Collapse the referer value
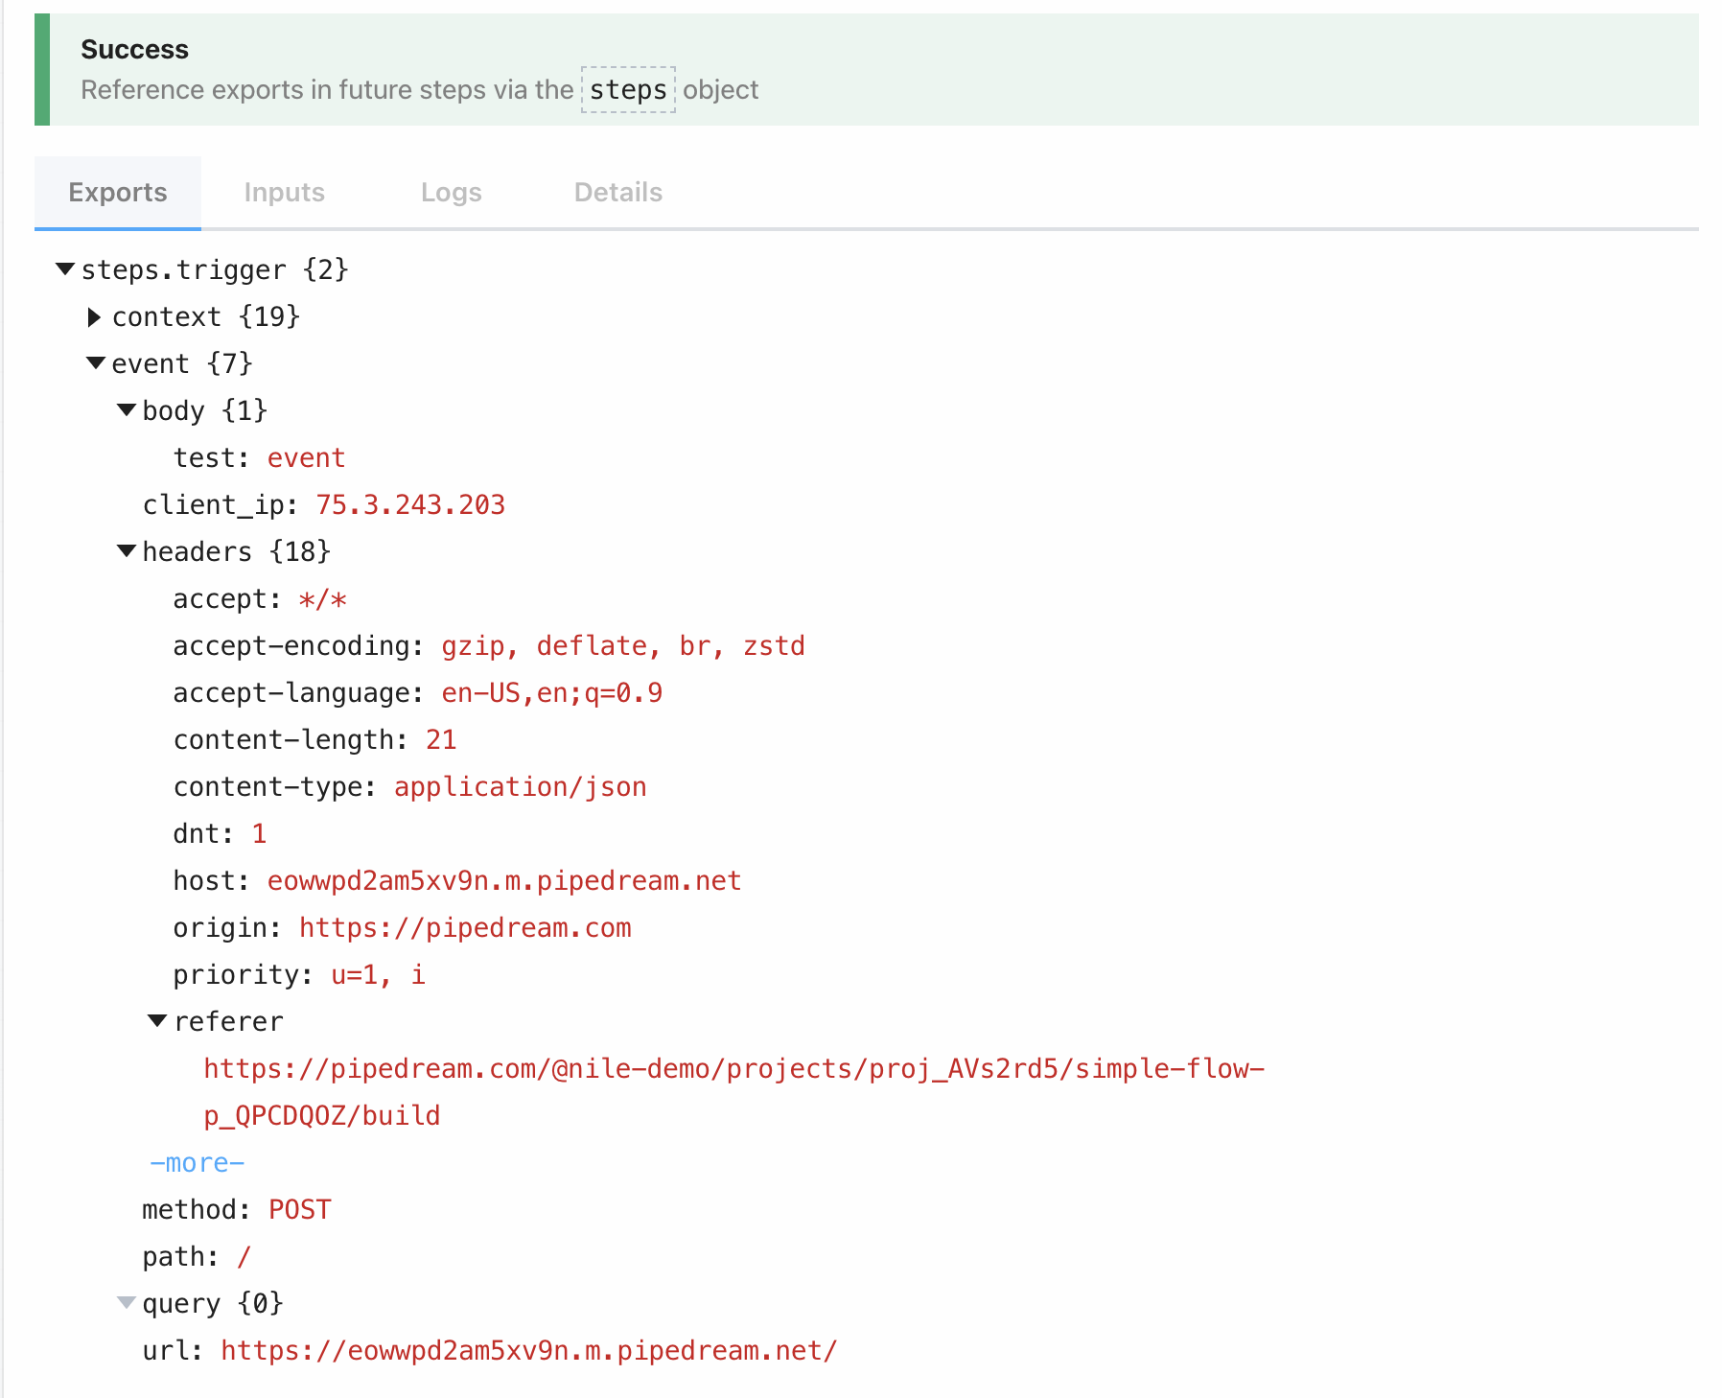This screenshot has width=1722, height=1398. tap(158, 1021)
